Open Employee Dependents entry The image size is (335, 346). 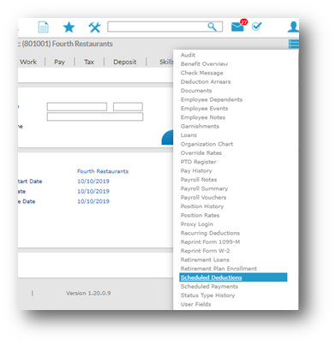click(212, 99)
